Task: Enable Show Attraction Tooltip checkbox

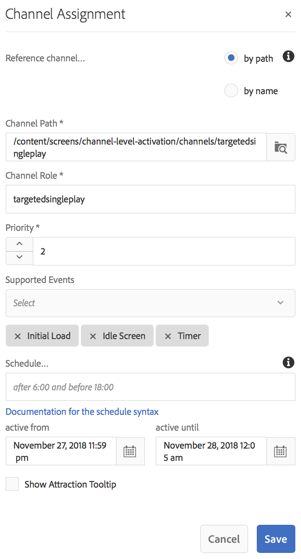Action: (12, 484)
